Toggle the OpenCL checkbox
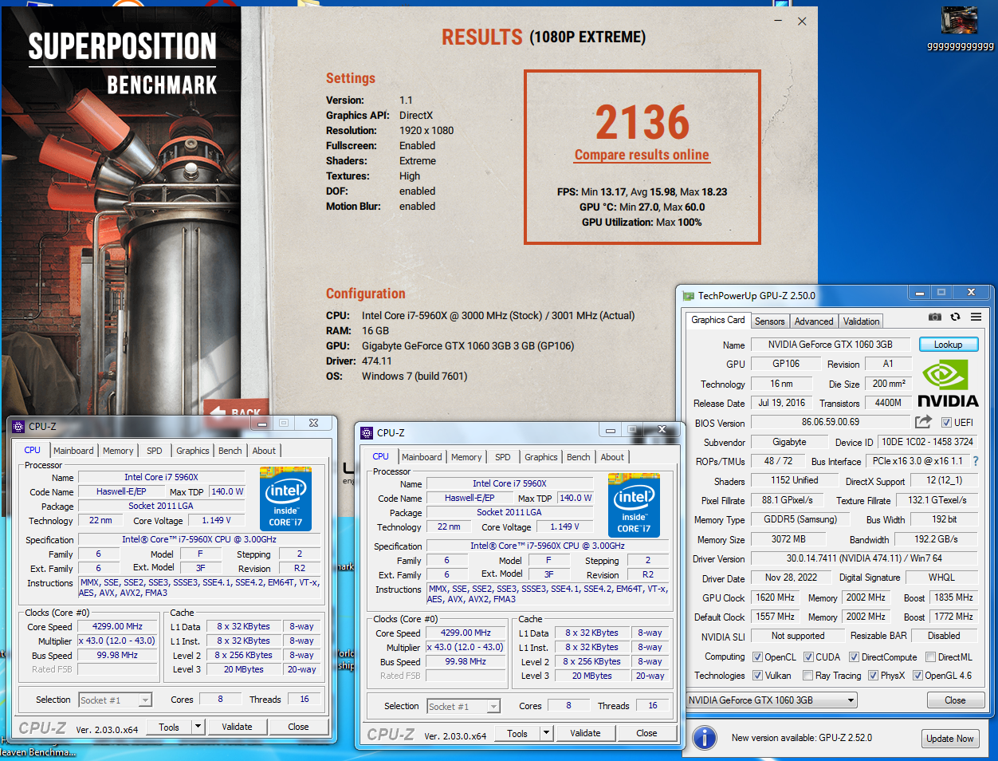This screenshot has width=998, height=761. [x=757, y=657]
